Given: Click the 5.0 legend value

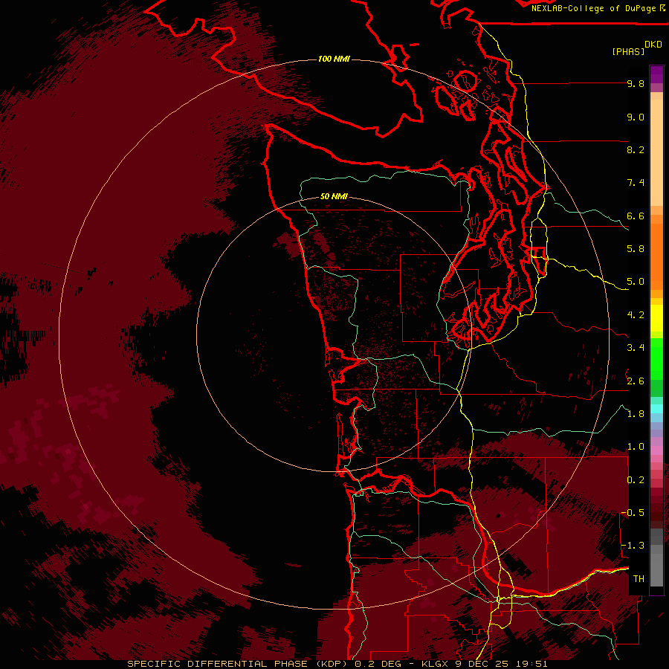Looking at the screenshot, I should [636, 282].
